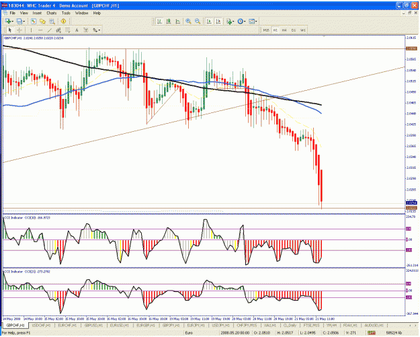420x337 pixels.
Task: Switch to CHFJPY,M15 chart tab
Action: [247, 326]
